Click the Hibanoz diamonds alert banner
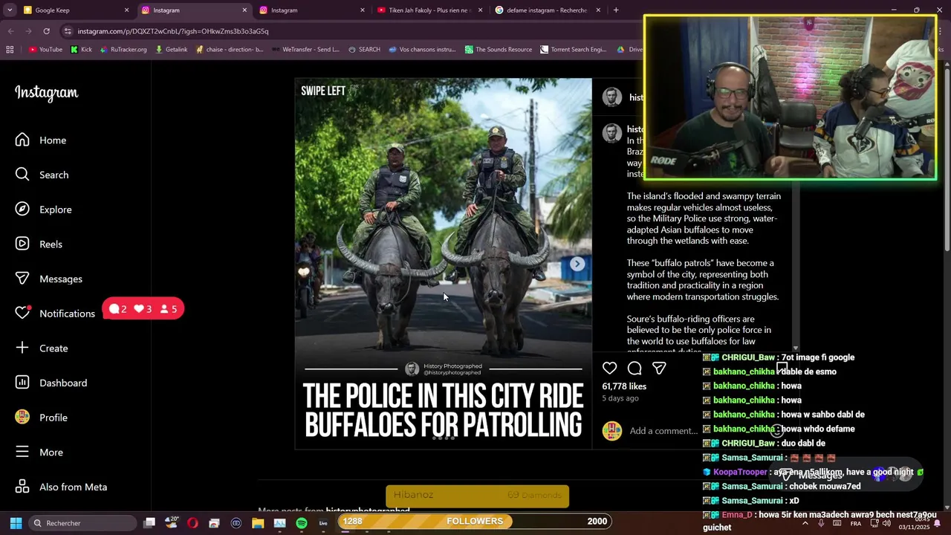 477,496
